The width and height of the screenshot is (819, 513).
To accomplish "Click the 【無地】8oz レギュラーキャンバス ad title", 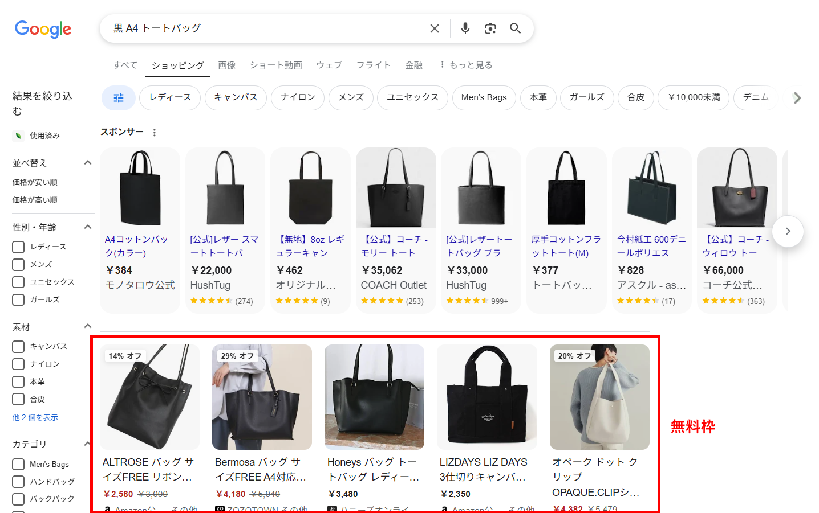I will [x=310, y=246].
